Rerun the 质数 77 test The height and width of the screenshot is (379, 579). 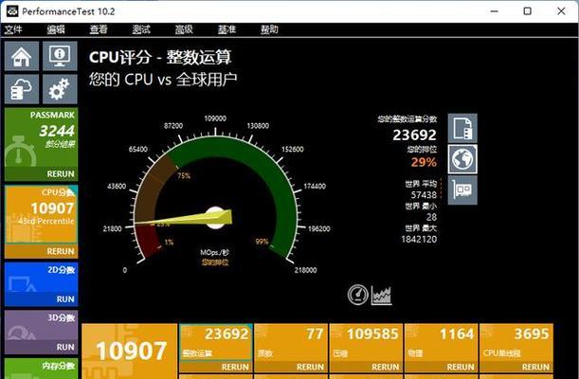pyautogui.click(x=310, y=367)
